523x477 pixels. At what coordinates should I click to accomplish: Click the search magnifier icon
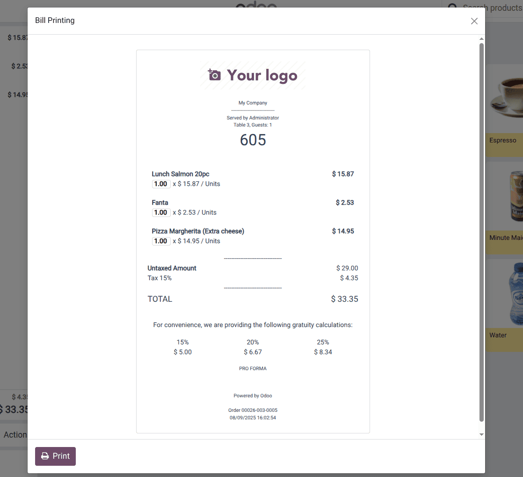[x=452, y=7]
